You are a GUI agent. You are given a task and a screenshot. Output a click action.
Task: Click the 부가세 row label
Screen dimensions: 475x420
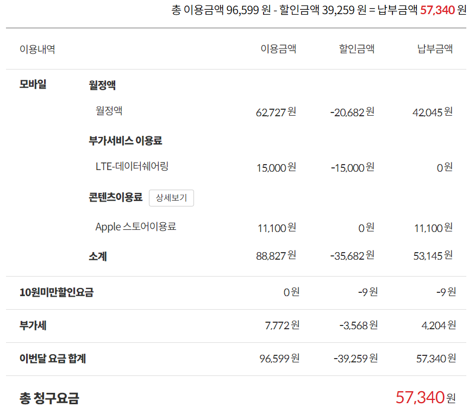coord(33,326)
